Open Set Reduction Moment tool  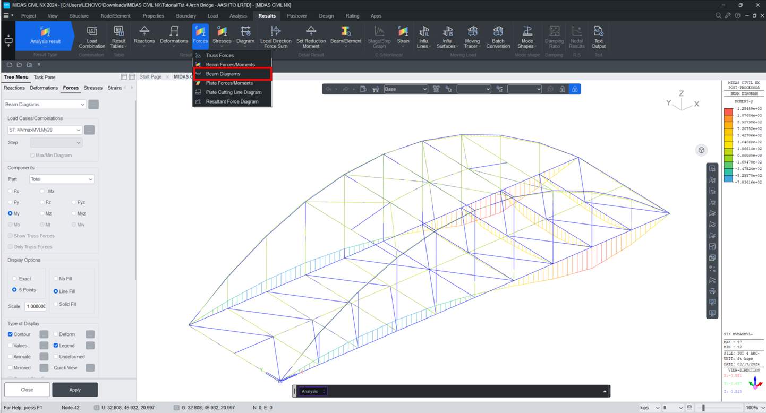click(311, 37)
